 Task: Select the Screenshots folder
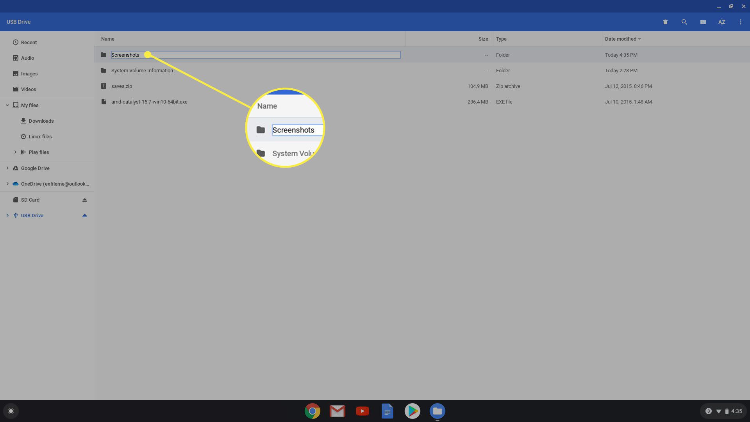click(x=126, y=55)
